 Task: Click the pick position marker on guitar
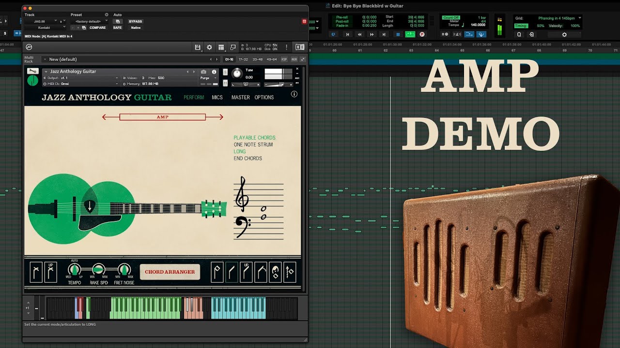pyautogui.click(x=90, y=206)
